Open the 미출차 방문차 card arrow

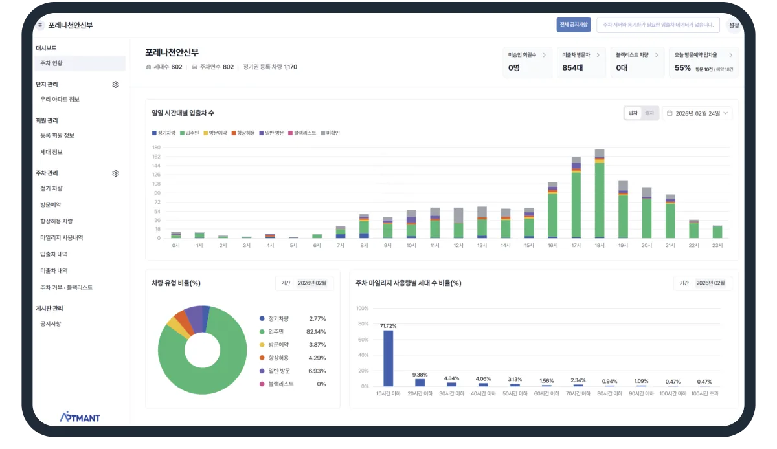pyautogui.click(x=598, y=56)
